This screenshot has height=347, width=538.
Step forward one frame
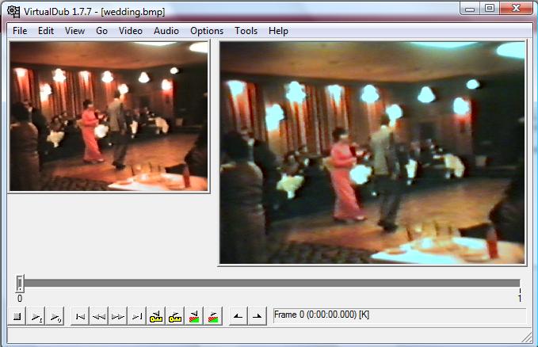coord(118,316)
